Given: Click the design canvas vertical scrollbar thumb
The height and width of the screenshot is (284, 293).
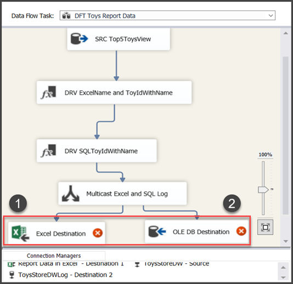Looking at the screenshot, I should coord(285,135).
